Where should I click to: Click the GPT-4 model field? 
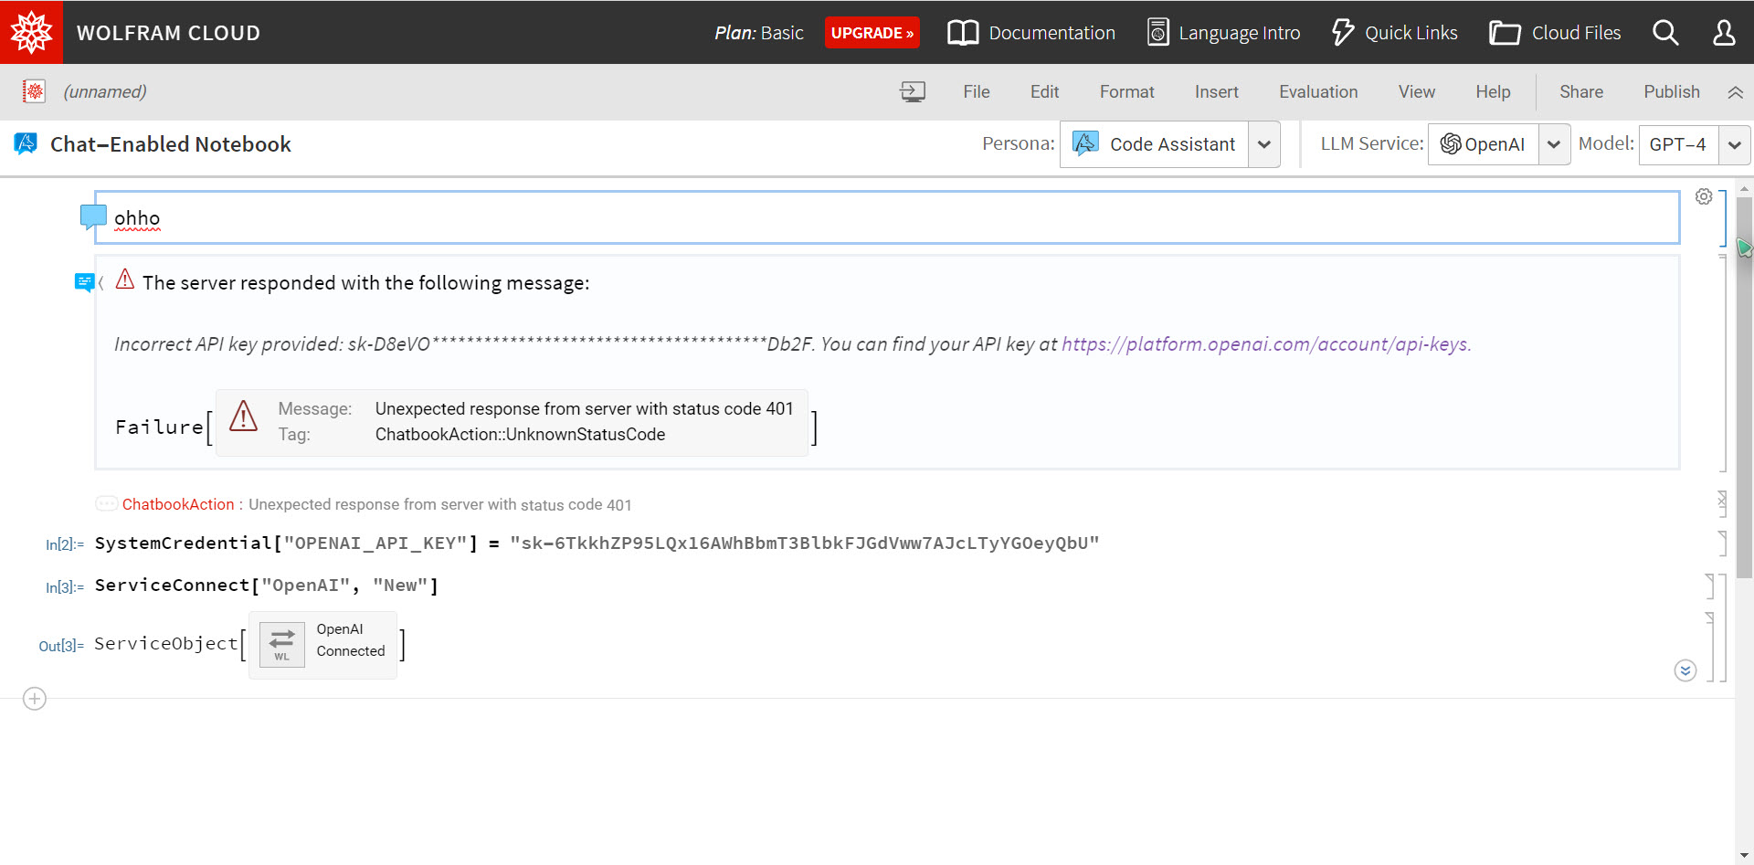coord(1679,144)
